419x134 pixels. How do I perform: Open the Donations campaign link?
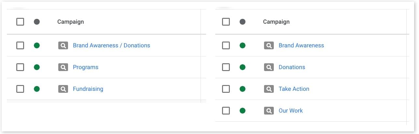click(292, 67)
